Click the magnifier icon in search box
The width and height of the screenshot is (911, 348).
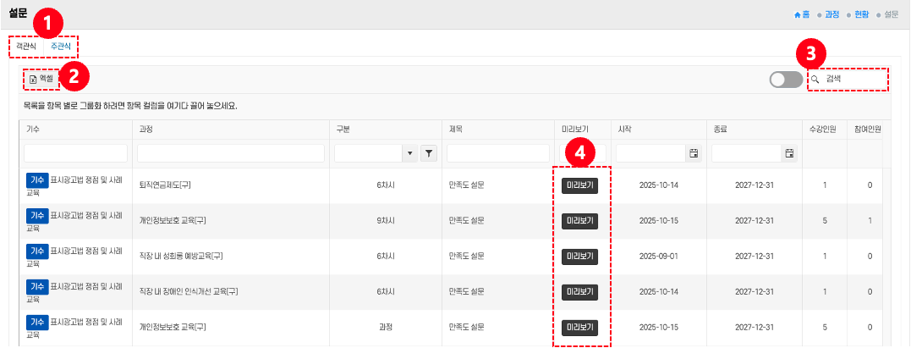coord(815,80)
